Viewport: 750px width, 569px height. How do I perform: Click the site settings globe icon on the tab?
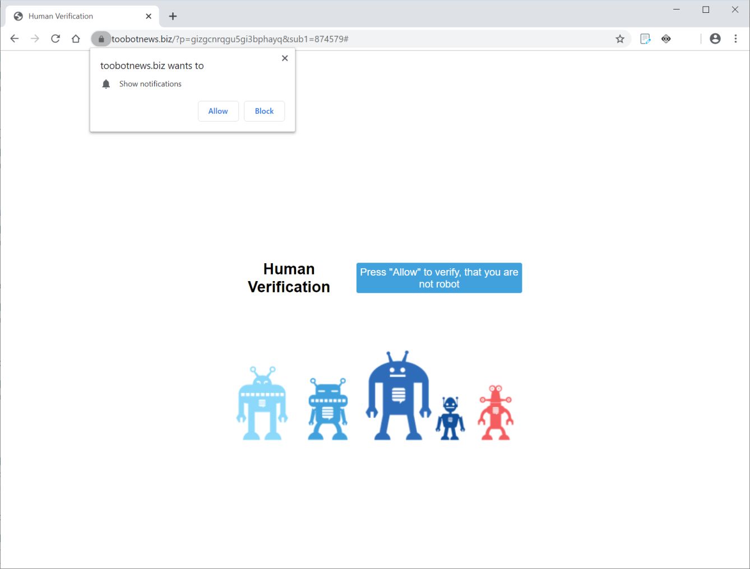(x=18, y=16)
